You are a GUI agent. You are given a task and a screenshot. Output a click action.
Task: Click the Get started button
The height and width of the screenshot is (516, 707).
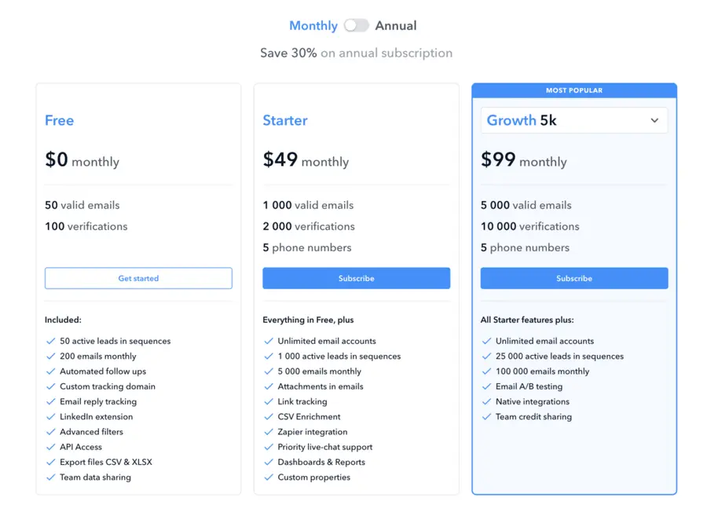click(138, 278)
